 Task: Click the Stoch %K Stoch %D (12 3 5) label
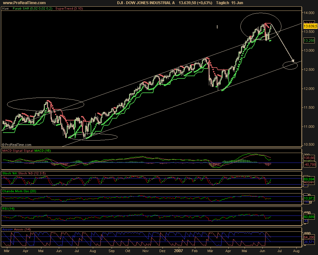pos(24,173)
